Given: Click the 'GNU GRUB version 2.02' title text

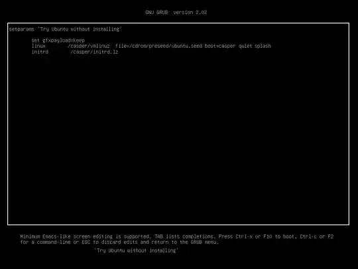Looking at the screenshot, I should coord(176,13).
